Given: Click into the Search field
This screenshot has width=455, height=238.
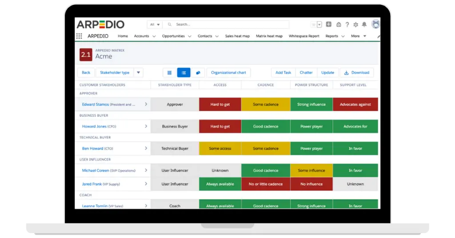Looking at the screenshot, I should (x=226, y=24).
